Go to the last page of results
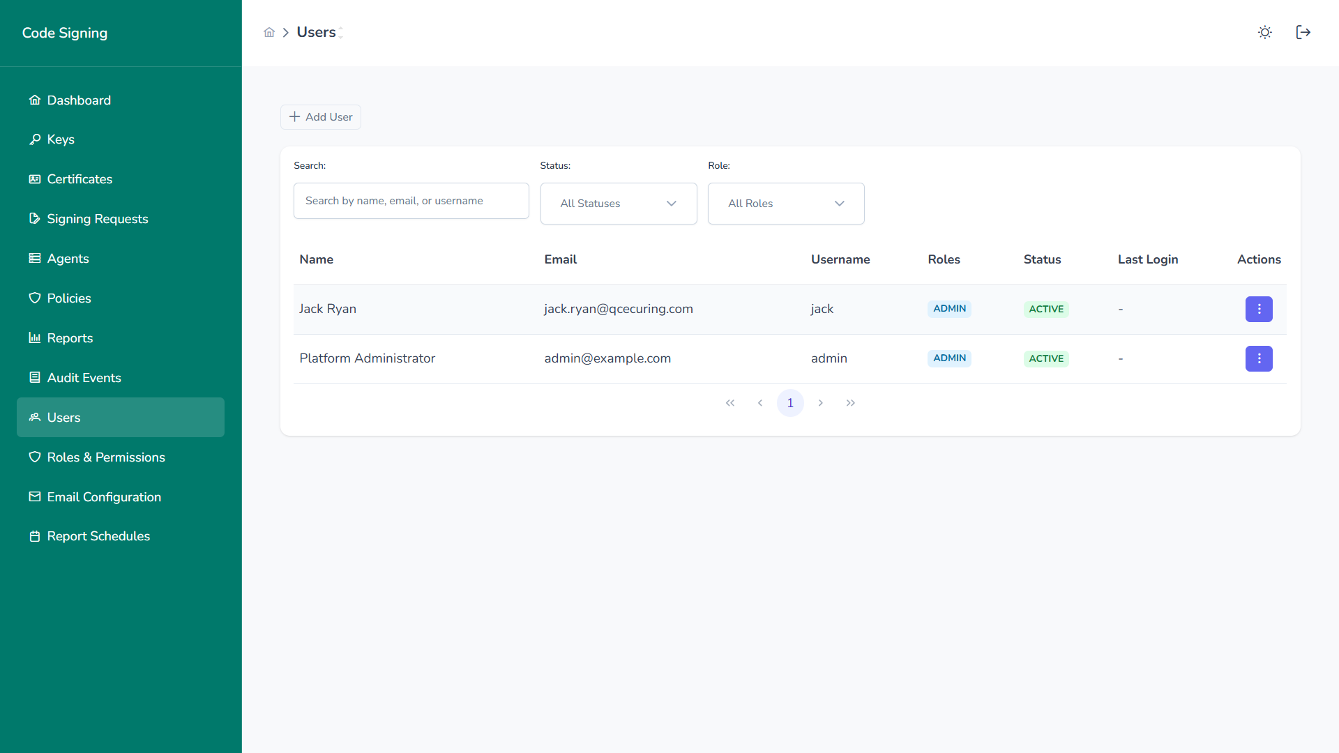 [x=850, y=403]
